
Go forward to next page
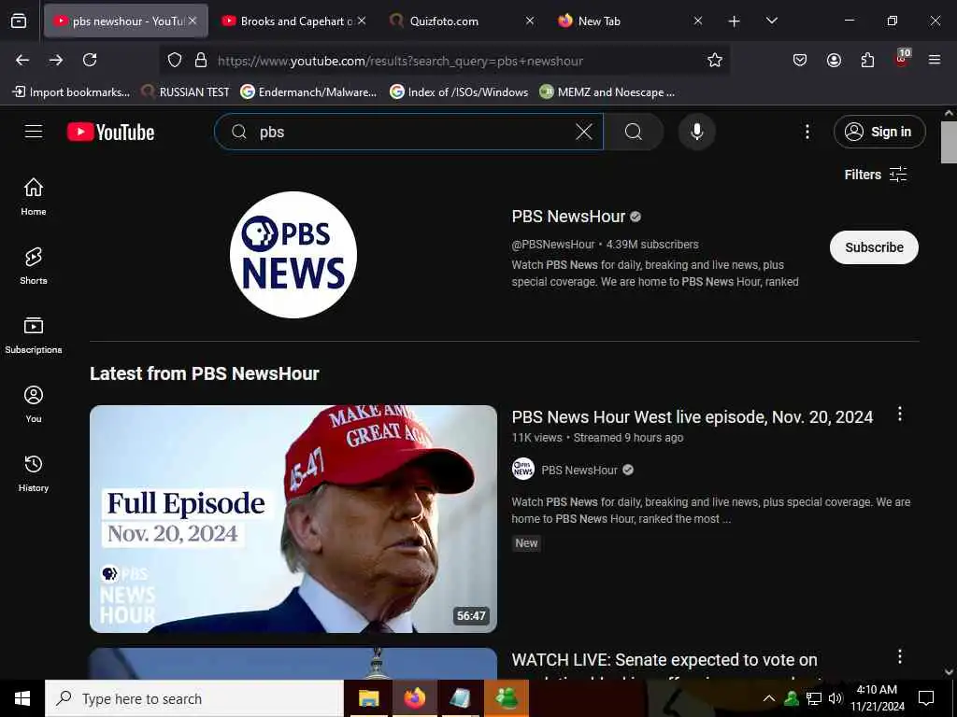tap(56, 60)
